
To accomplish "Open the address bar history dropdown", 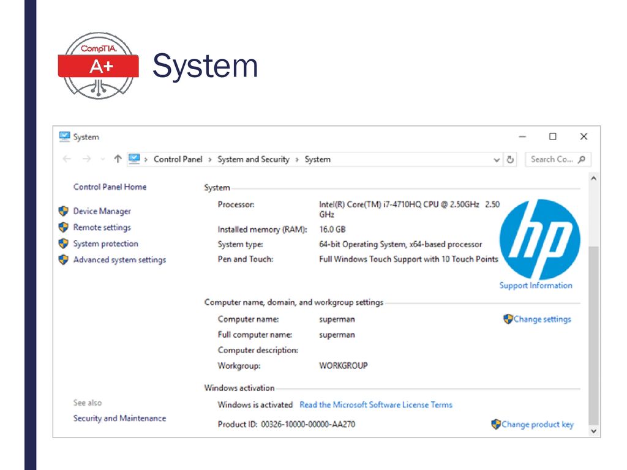I will coord(496,160).
